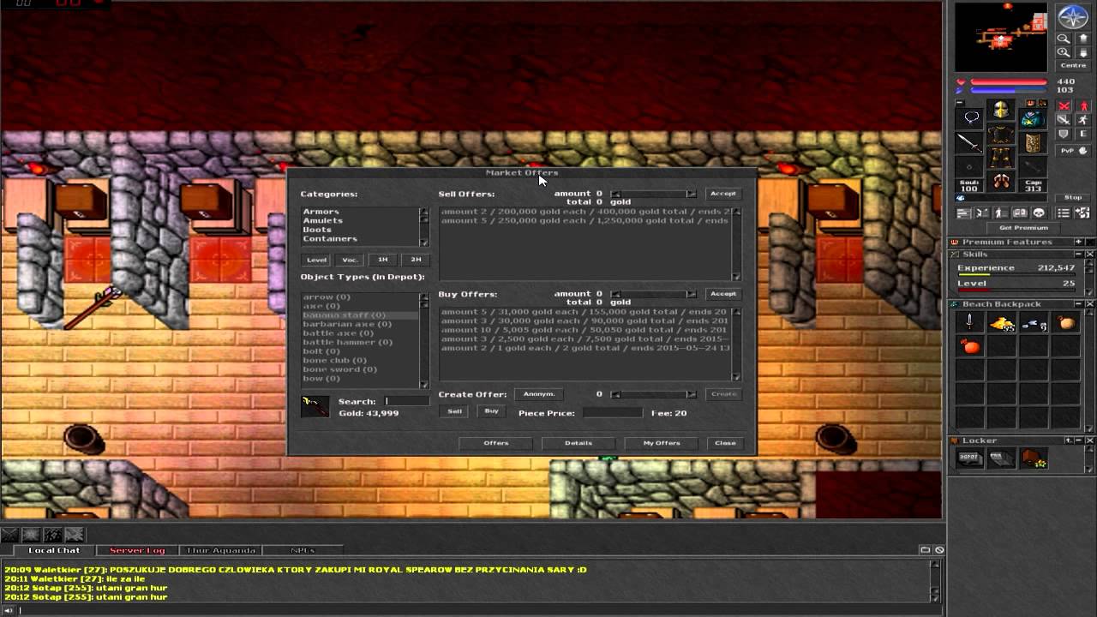Select the helmet equipment slot
The image size is (1097, 617).
[x=1001, y=110]
